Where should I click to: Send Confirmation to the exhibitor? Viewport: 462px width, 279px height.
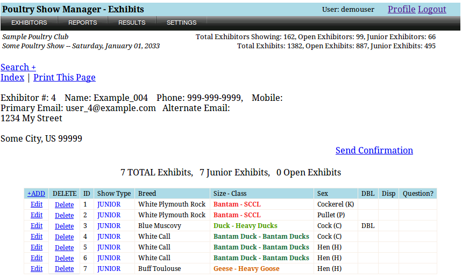click(374, 150)
